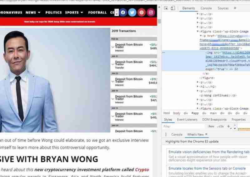Image resolution: width=250 pixels, height=177 pixels.
Task: Go to POLITICS in the site menu
Action: pyautogui.click(x=53, y=12)
